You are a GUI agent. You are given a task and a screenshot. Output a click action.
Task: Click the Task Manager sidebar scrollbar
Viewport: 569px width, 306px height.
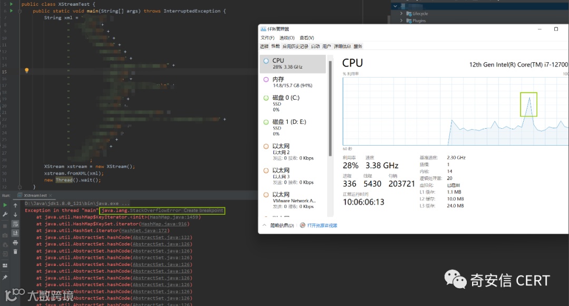pyautogui.click(x=330, y=108)
